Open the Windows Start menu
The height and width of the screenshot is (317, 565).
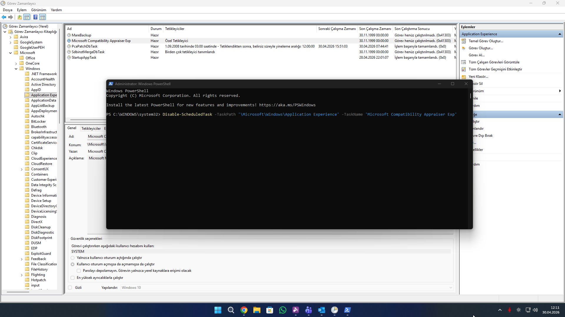click(218, 310)
